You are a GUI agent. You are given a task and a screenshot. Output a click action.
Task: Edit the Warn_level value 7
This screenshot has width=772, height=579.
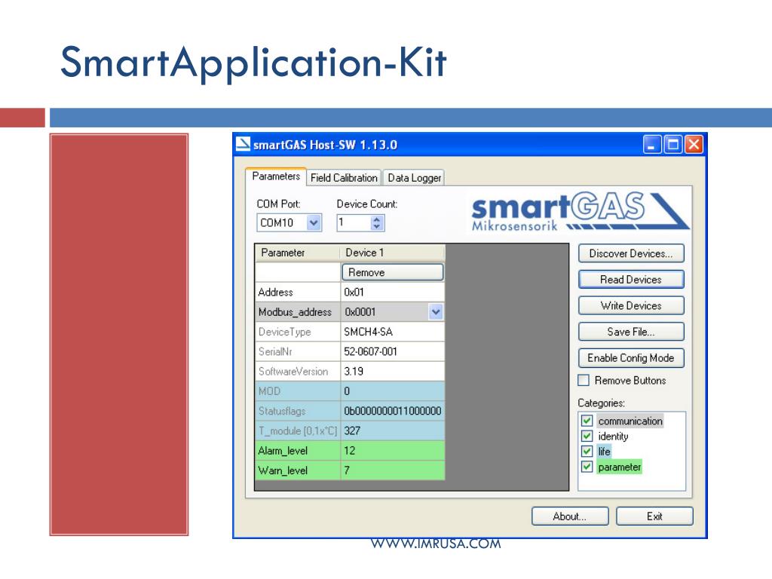(392, 470)
